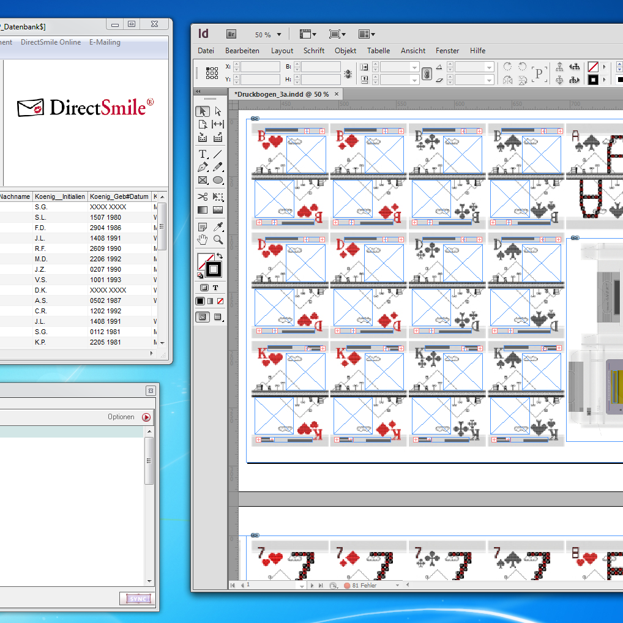This screenshot has height=623, width=623.
Task: Choose the reference point locator grid
Action: click(x=212, y=73)
